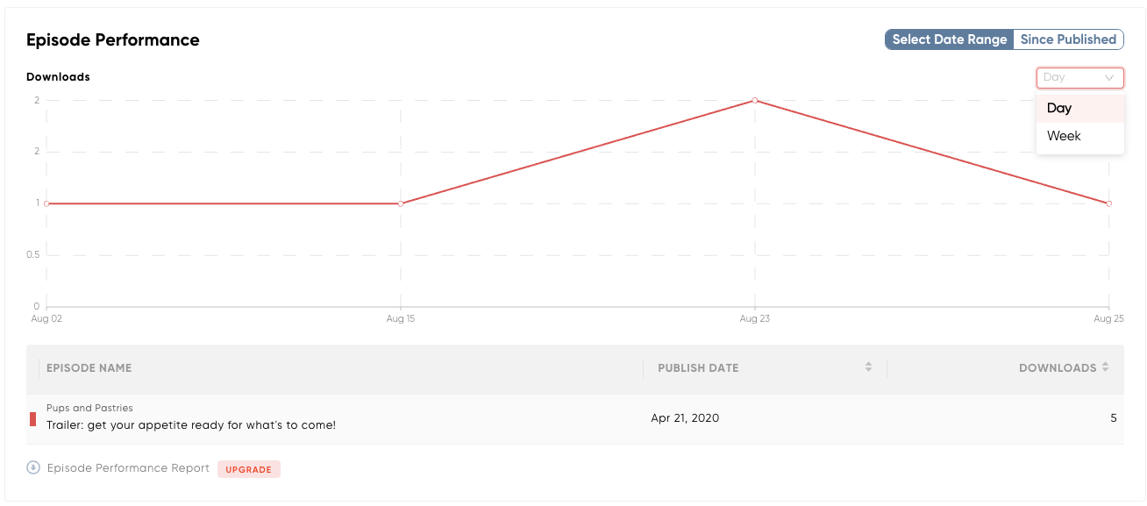Click the sort arrows in Publish Date column
The width and height of the screenshot is (1147, 506).
coord(868,367)
